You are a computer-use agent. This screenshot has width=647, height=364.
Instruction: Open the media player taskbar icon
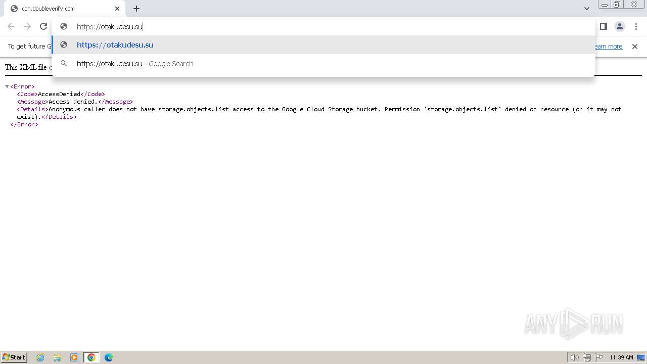click(74, 357)
